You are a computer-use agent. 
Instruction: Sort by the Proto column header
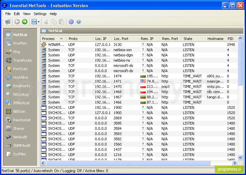tap(80, 39)
